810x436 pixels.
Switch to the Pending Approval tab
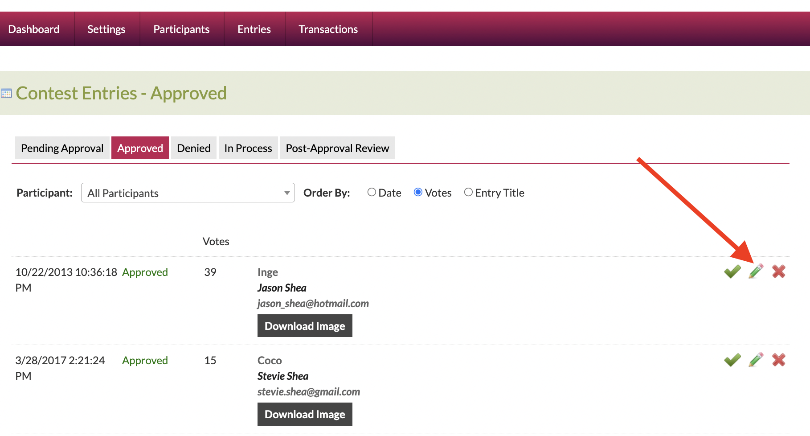pos(62,148)
